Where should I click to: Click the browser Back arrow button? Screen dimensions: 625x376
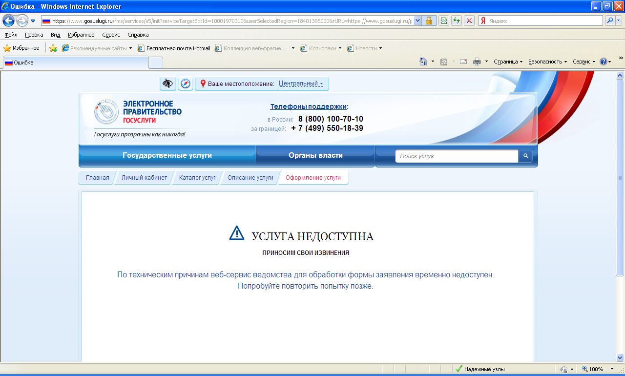(8, 21)
